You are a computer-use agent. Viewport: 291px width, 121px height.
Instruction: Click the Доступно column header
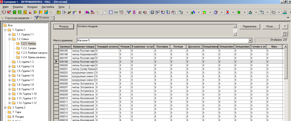click(194, 47)
